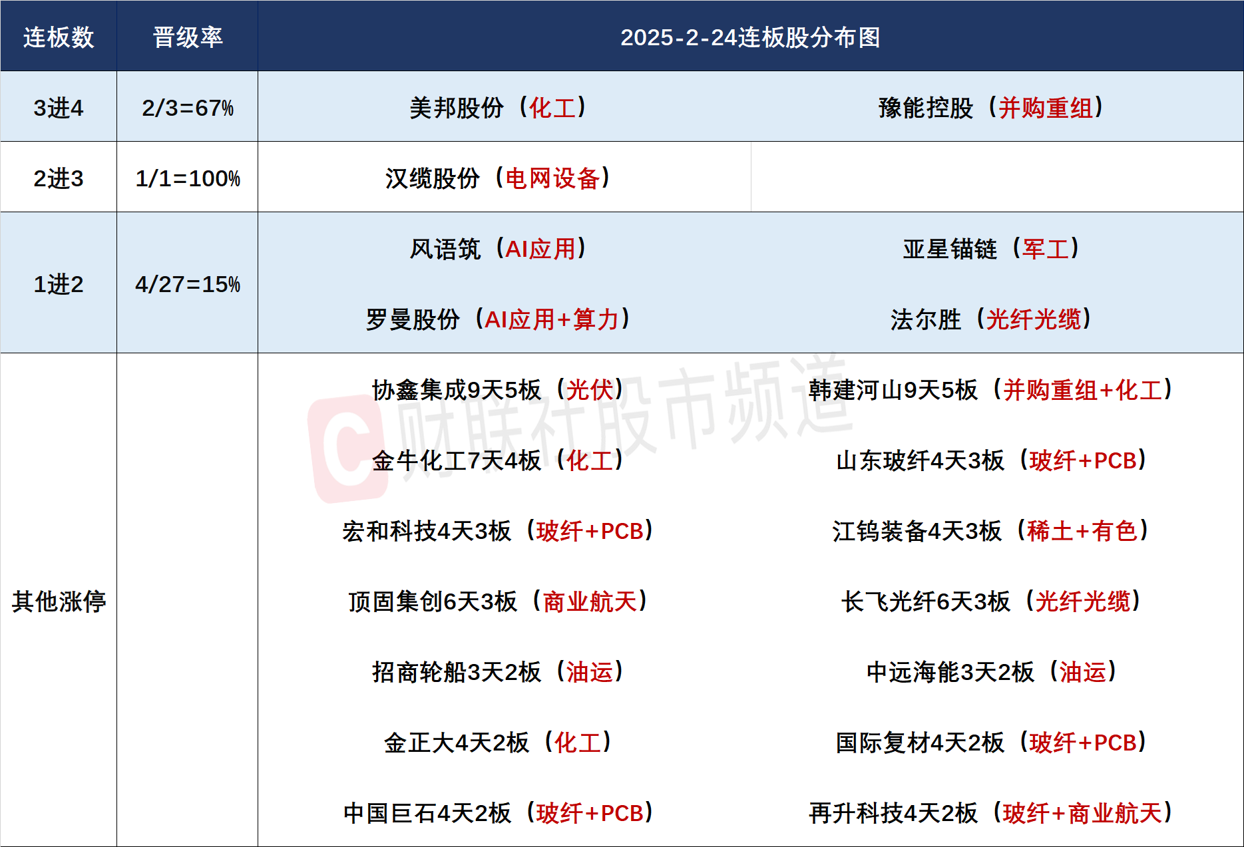Click 韩建河山9天5板 entry
The image size is (1244, 847).
click(990, 390)
